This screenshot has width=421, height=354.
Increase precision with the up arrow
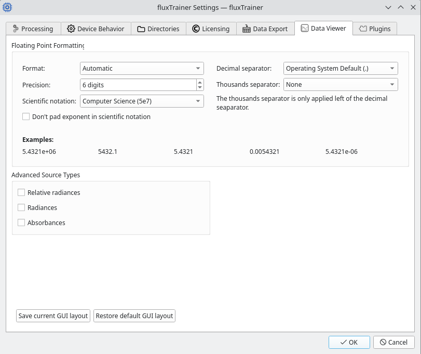click(x=200, y=82)
